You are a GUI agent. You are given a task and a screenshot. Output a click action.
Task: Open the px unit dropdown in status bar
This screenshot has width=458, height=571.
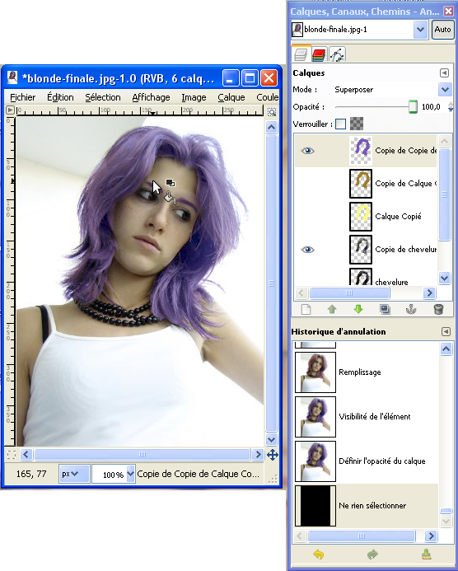click(x=74, y=474)
